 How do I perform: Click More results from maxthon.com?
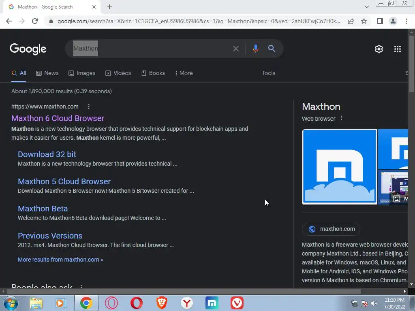(x=60, y=260)
